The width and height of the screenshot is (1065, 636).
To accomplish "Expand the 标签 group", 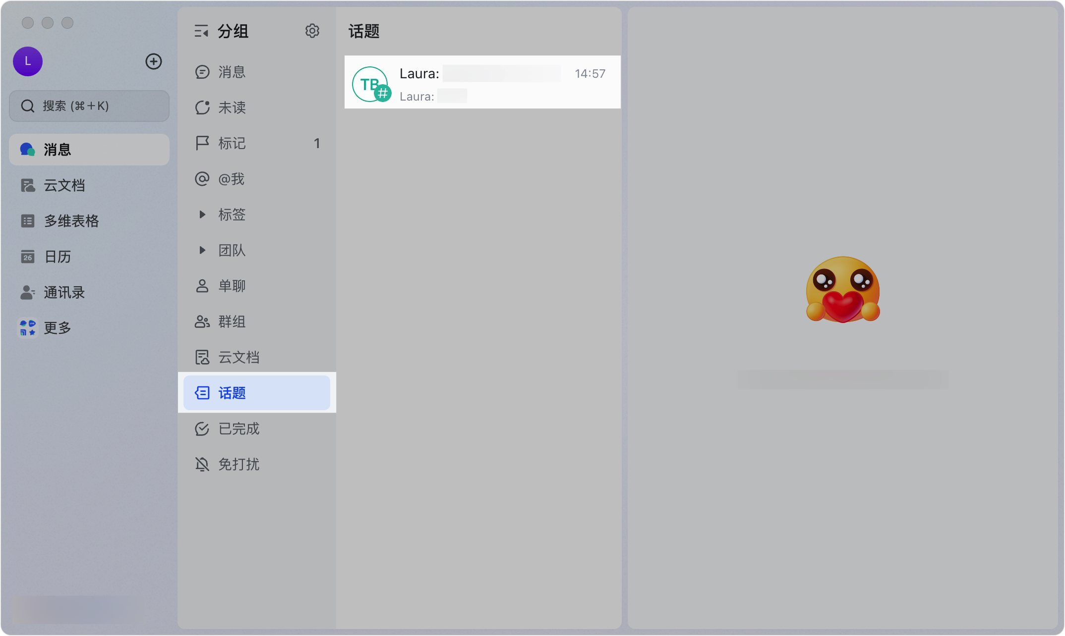I will pyautogui.click(x=202, y=214).
